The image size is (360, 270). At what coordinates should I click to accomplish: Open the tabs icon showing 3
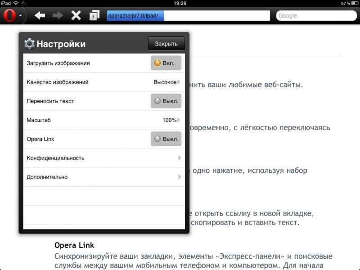click(x=94, y=16)
